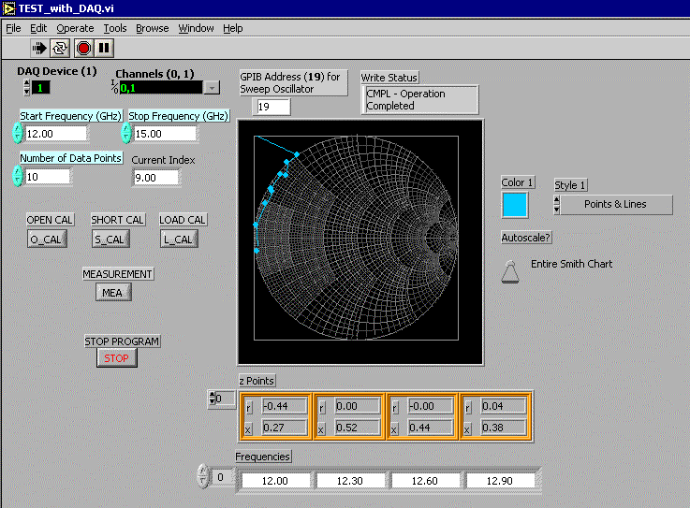Click the Run Continuously toolbar icon
690x508 pixels.
(x=60, y=47)
